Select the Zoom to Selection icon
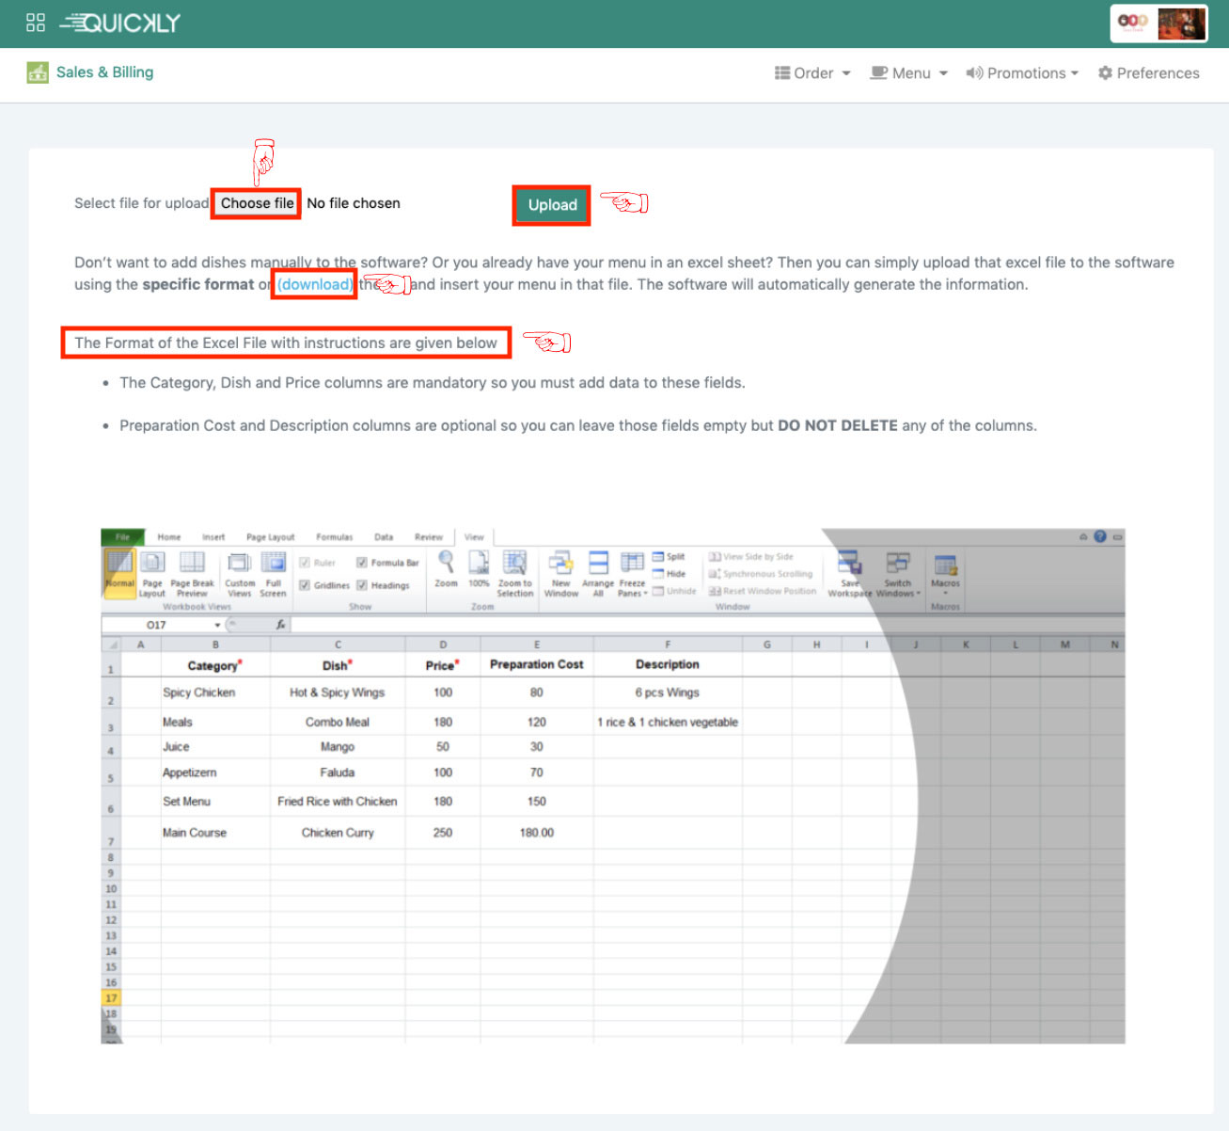This screenshot has height=1131, width=1229. point(515,565)
